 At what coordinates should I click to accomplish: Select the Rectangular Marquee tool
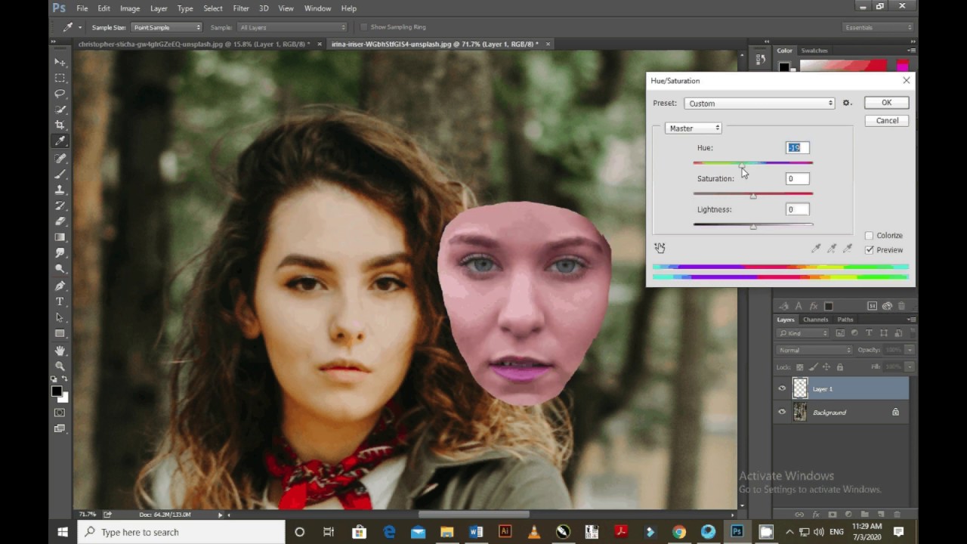(60, 78)
